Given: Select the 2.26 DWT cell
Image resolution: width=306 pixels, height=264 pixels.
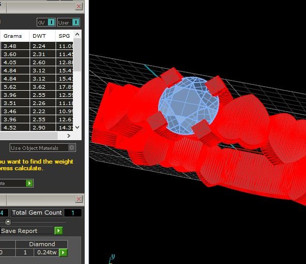Looking at the screenshot, I should [x=43, y=103].
